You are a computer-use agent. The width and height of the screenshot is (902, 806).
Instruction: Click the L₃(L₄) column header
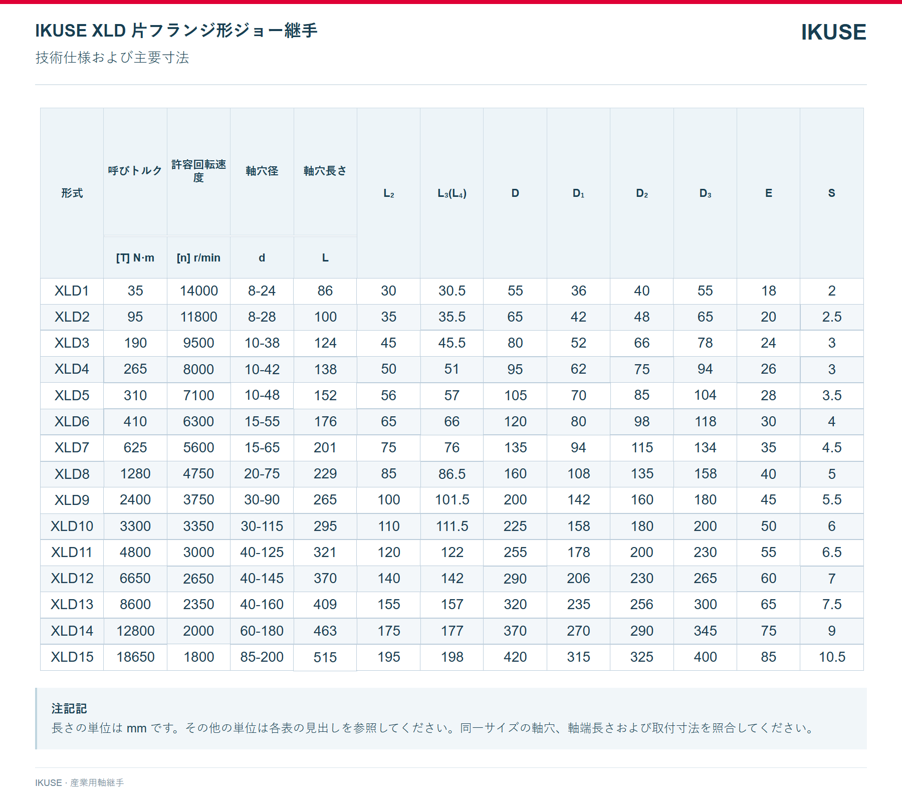[x=452, y=193]
